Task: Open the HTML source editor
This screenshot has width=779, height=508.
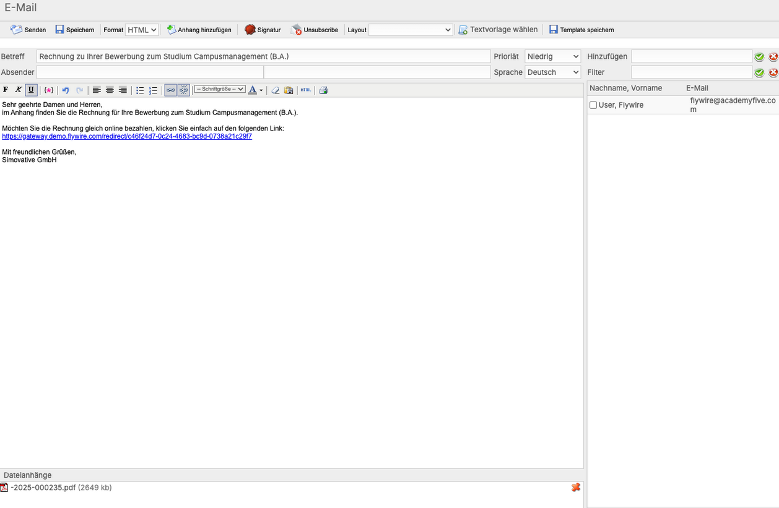Action: tap(306, 90)
